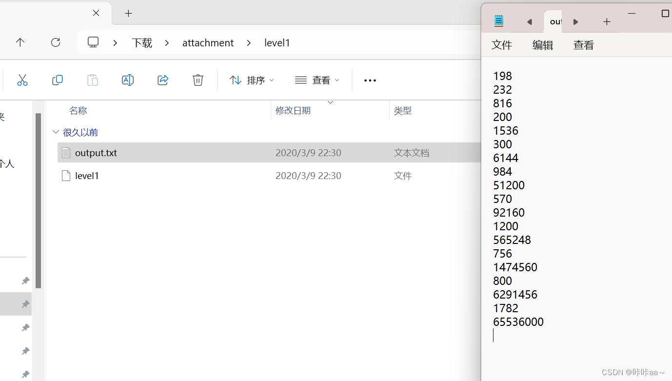Screen dimensions: 672x381
Task: Click the forward tab arrow in Notepad
Action: [575, 21]
